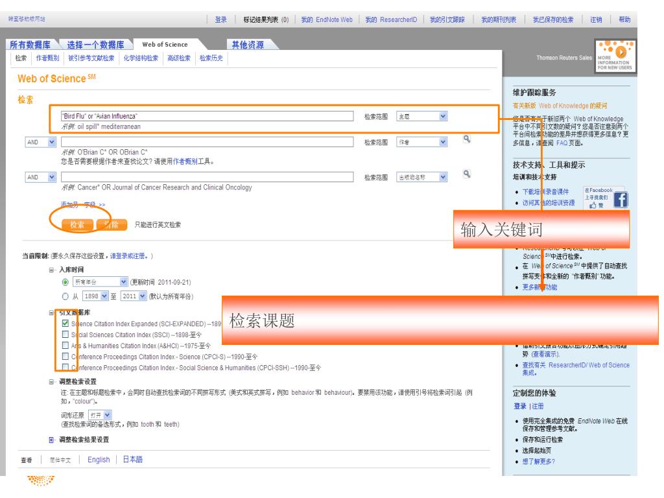The image size is (664, 498).
Task: Open the 1898 start year dropdown
Action: pos(95,296)
